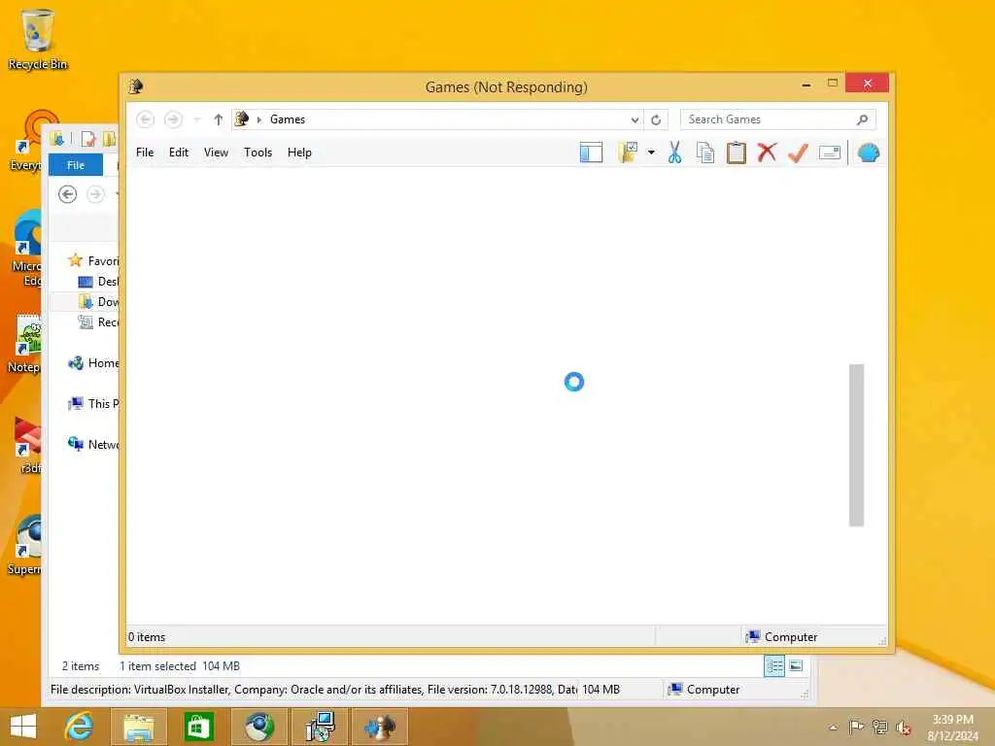Click the E-mail envelope toolbar icon
Screen dimensions: 995x746
pyautogui.click(x=830, y=153)
